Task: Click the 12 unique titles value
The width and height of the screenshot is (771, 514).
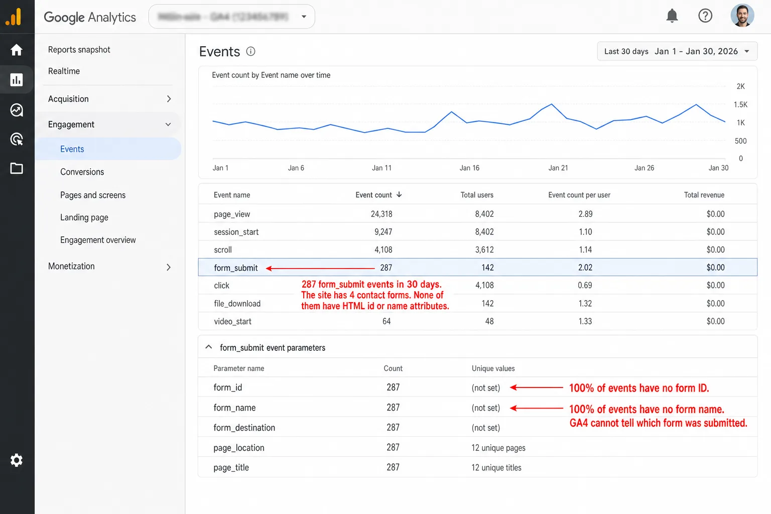Action: (x=496, y=468)
